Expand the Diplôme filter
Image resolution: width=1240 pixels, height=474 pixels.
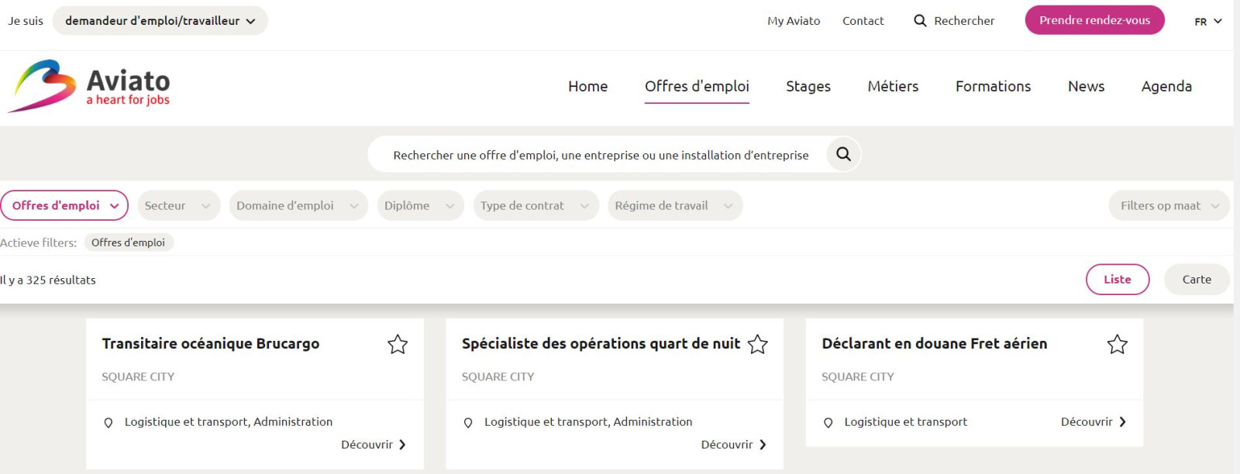click(x=420, y=205)
